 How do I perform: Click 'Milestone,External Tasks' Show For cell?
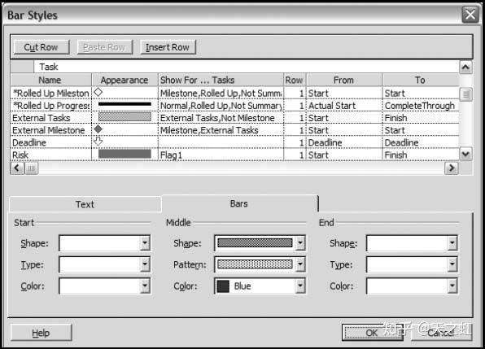coord(221,130)
